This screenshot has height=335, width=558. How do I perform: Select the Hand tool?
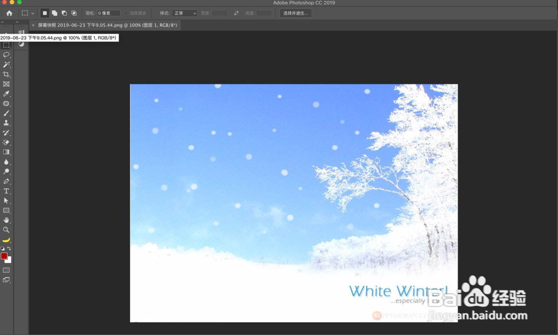point(6,220)
